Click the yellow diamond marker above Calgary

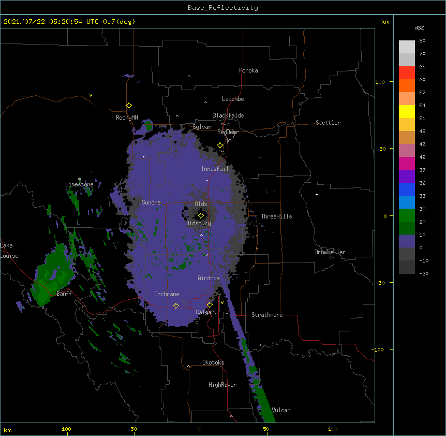tap(210, 305)
